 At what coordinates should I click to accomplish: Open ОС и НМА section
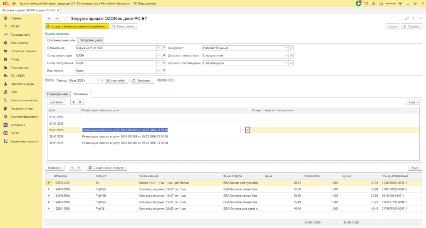[x=17, y=76]
